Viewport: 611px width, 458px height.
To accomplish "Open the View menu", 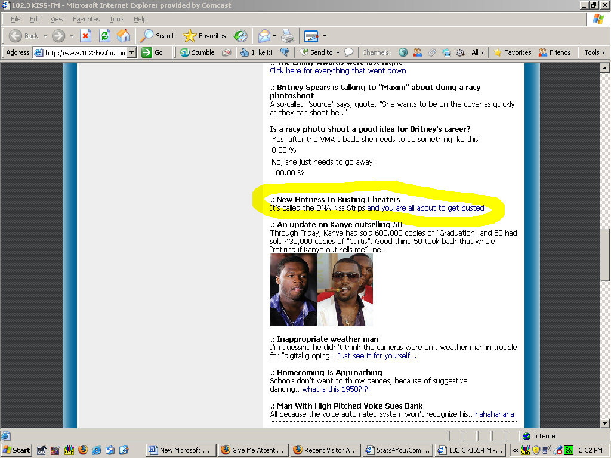I will [x=57, y=19].
